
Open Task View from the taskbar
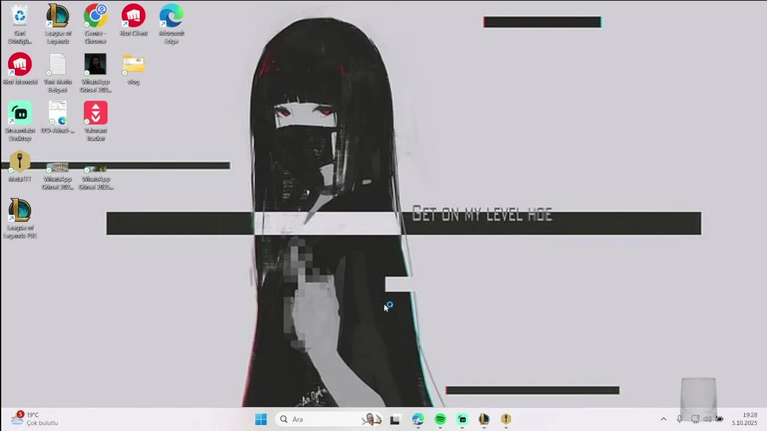pyautogui.click(x=395, y=420)
